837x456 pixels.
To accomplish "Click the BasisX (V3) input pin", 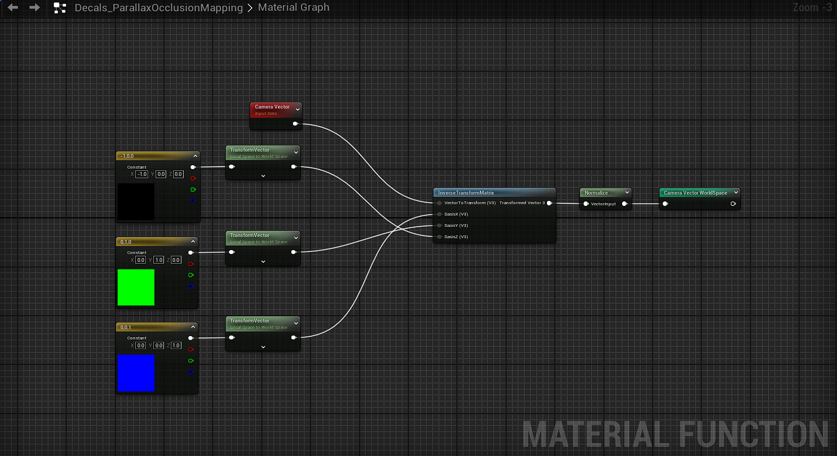I will (x=439, y=214).
